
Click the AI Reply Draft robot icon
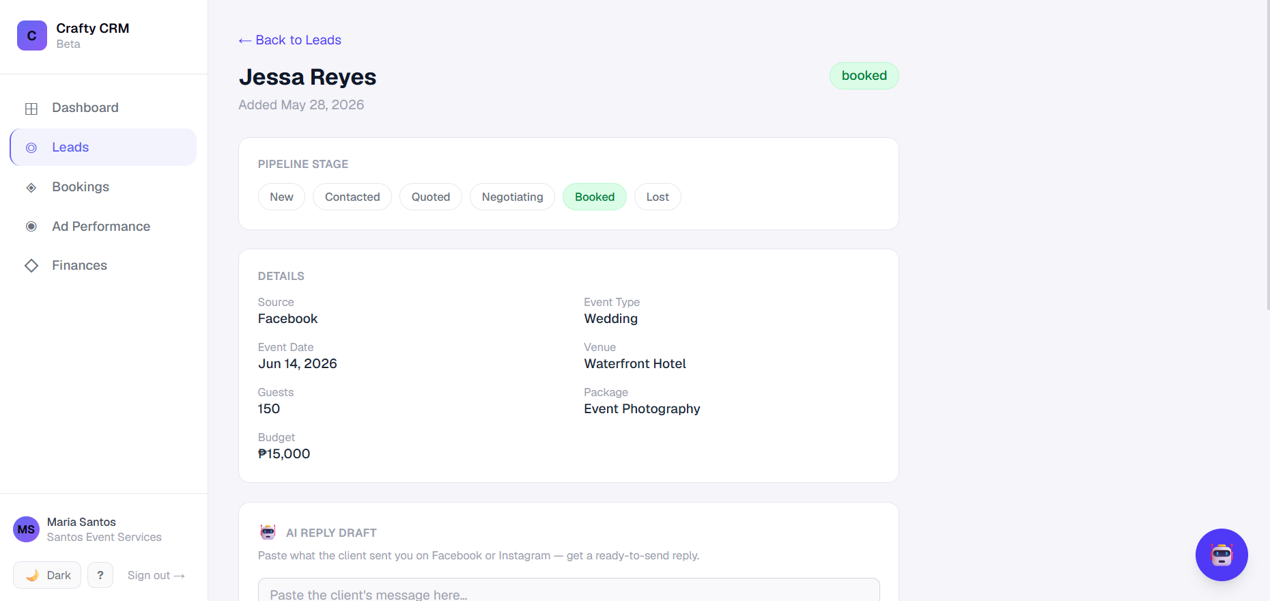pyautogui.click(x=268, y=532)
